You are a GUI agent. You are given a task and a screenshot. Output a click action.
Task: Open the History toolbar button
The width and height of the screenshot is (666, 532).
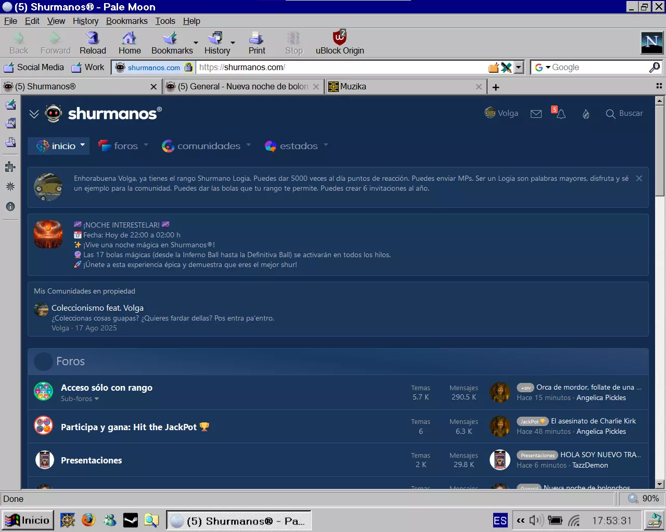[x=217, y=43]
